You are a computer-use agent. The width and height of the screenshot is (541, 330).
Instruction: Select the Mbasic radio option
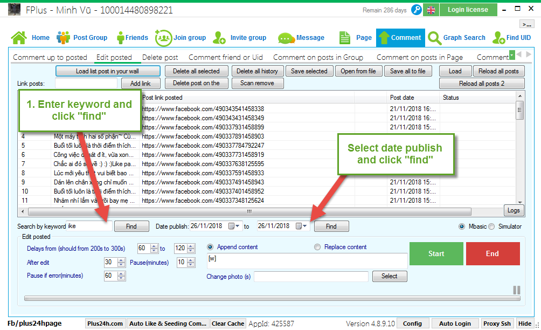coord(462,226)
